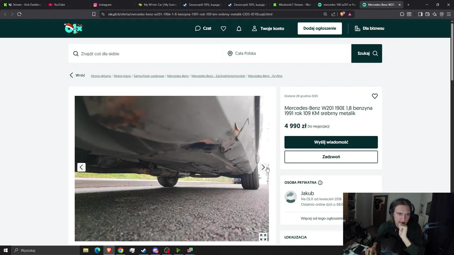Click 'Dodane 28 grudnia 2025' text

pyautogui.click(x=301, y=96)
